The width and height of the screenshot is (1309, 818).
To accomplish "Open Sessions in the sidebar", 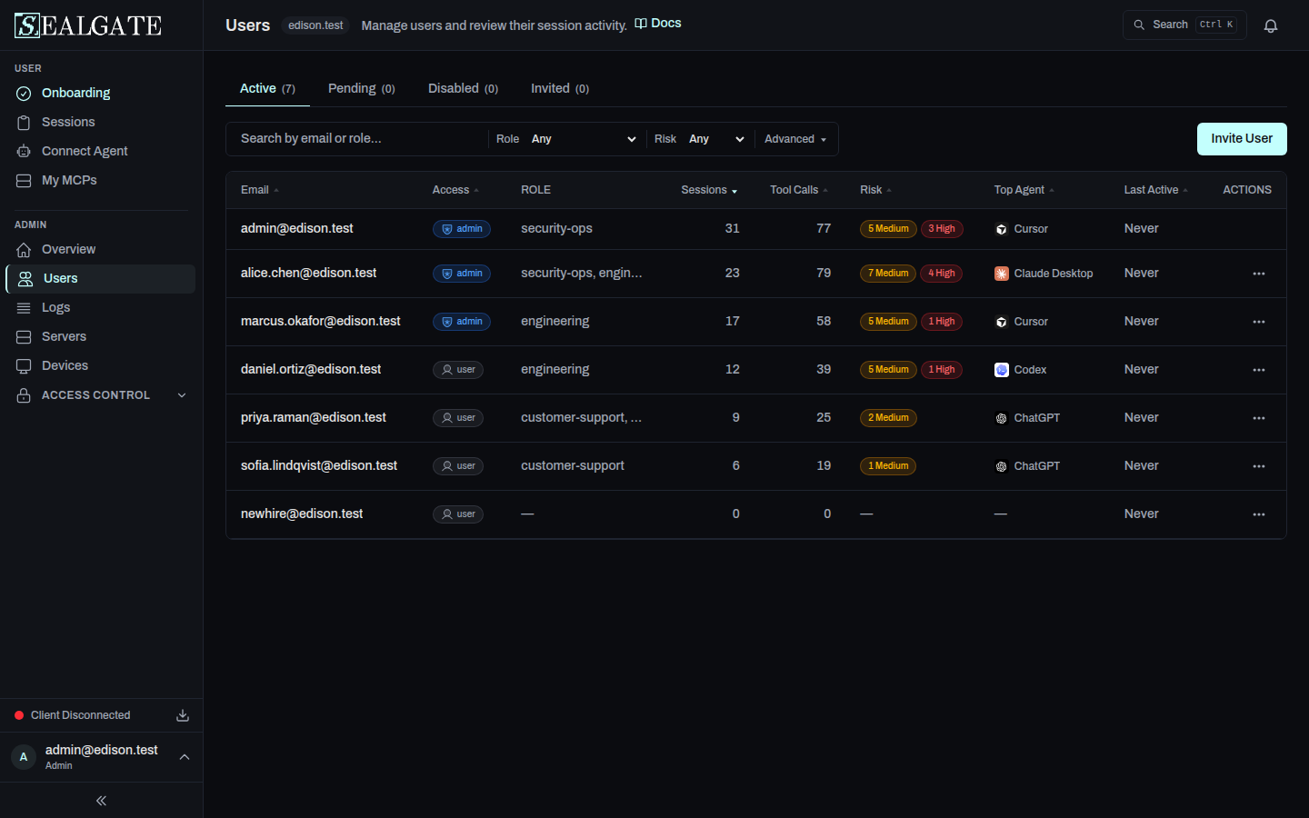I will tap(101, 122).
